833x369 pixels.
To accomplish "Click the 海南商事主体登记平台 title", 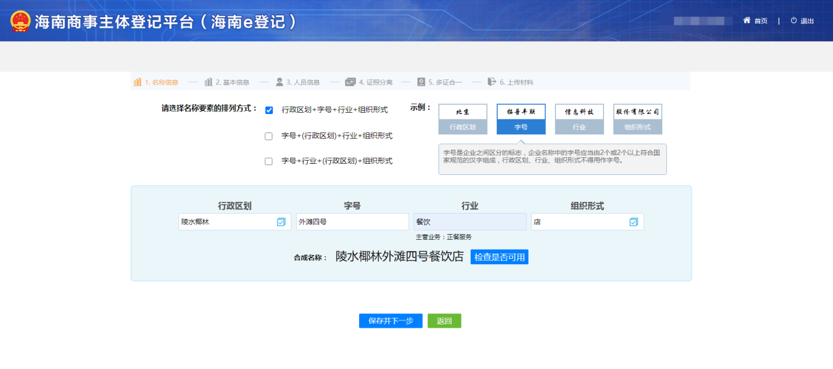I will [x=167, y=21].
